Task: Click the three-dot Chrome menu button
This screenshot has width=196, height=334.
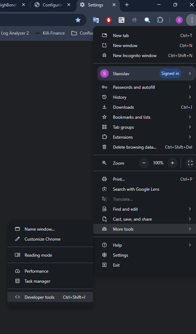Action: tap(192, 20)
